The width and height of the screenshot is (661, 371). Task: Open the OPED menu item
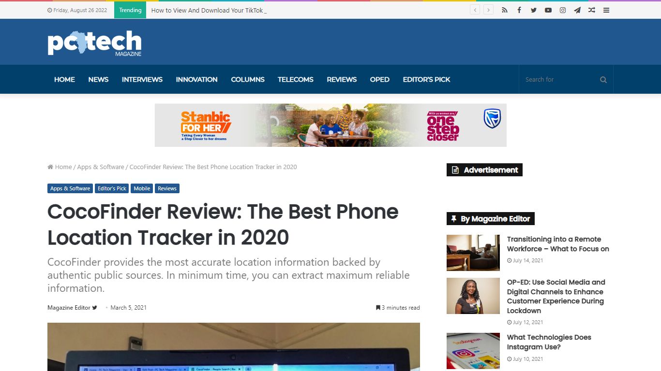click(x=380, y=79)
